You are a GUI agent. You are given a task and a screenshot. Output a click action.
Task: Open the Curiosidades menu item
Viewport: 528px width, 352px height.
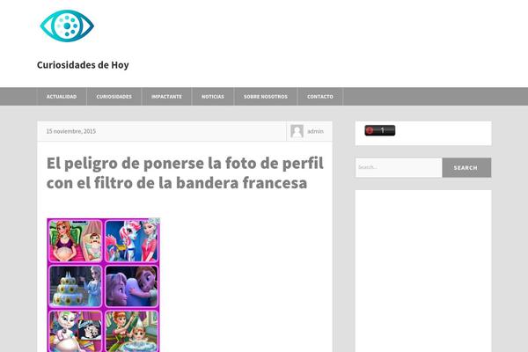[114, 97]
